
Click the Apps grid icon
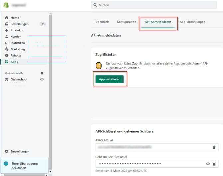[7, 62]
